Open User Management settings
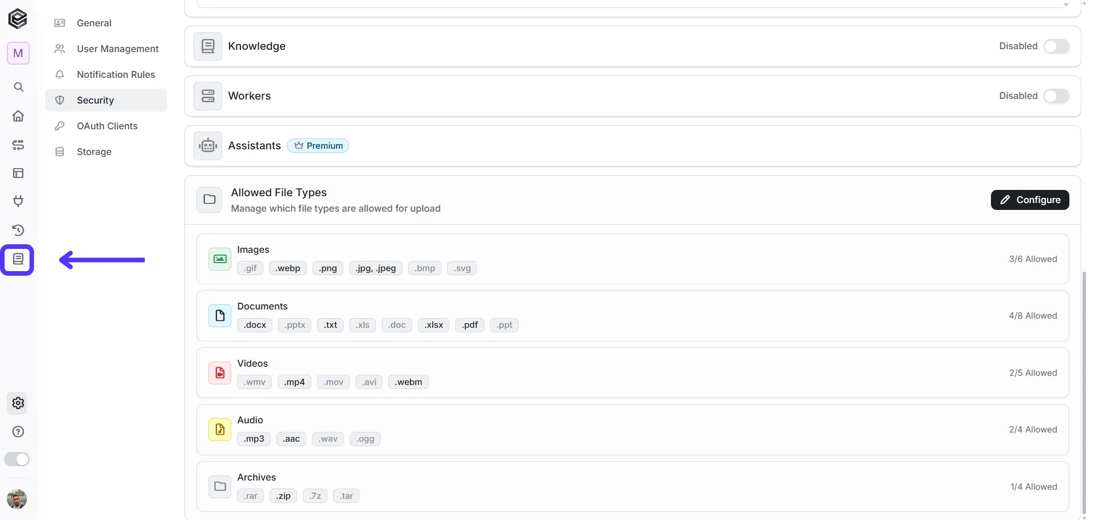The height and width of the screenshot is (520, 1098). (106, 49)
